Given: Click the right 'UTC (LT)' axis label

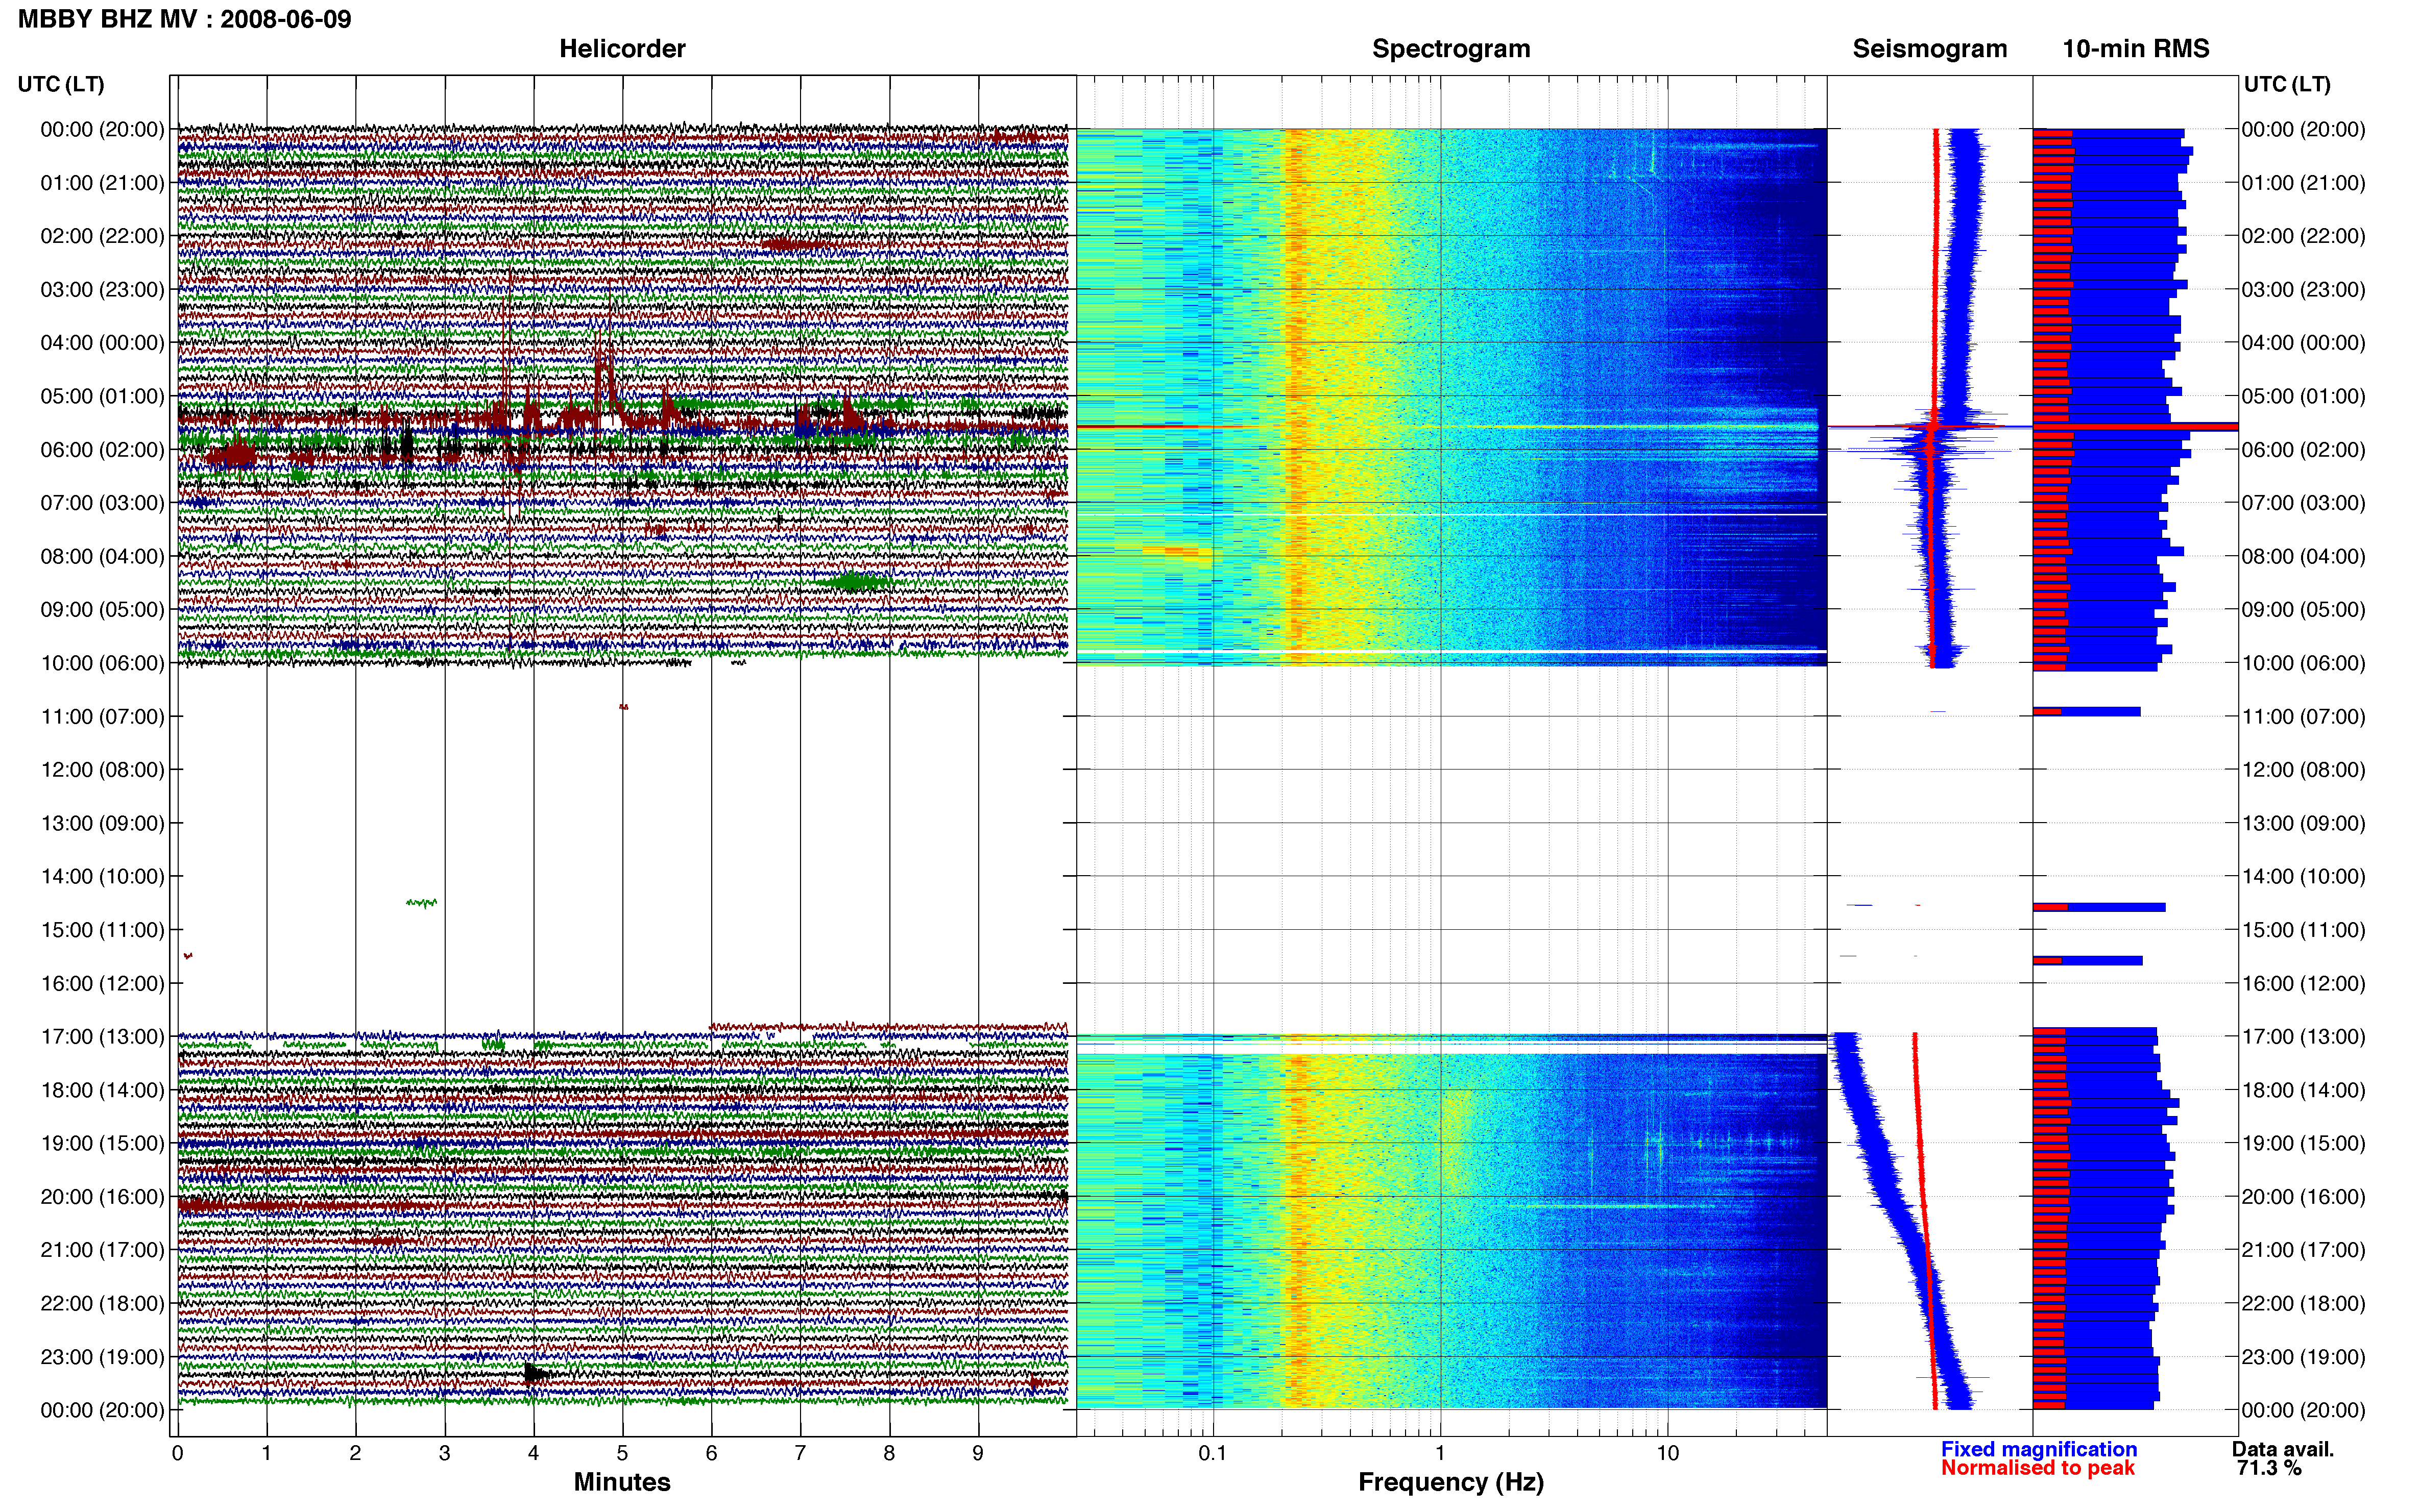Looking at the screenshot, I should coord(2287,84).
